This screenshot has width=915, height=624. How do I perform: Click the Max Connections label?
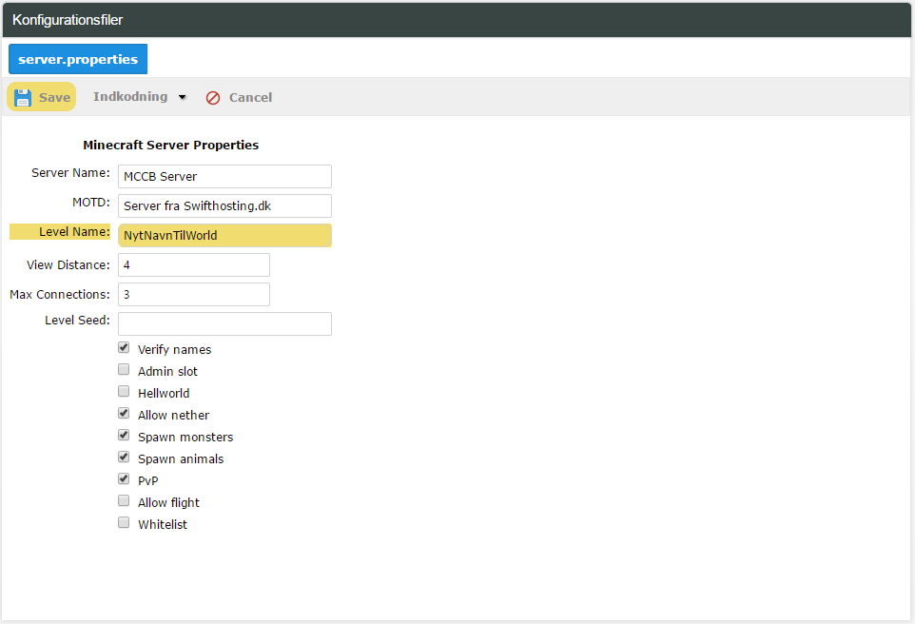click(60, 294)
